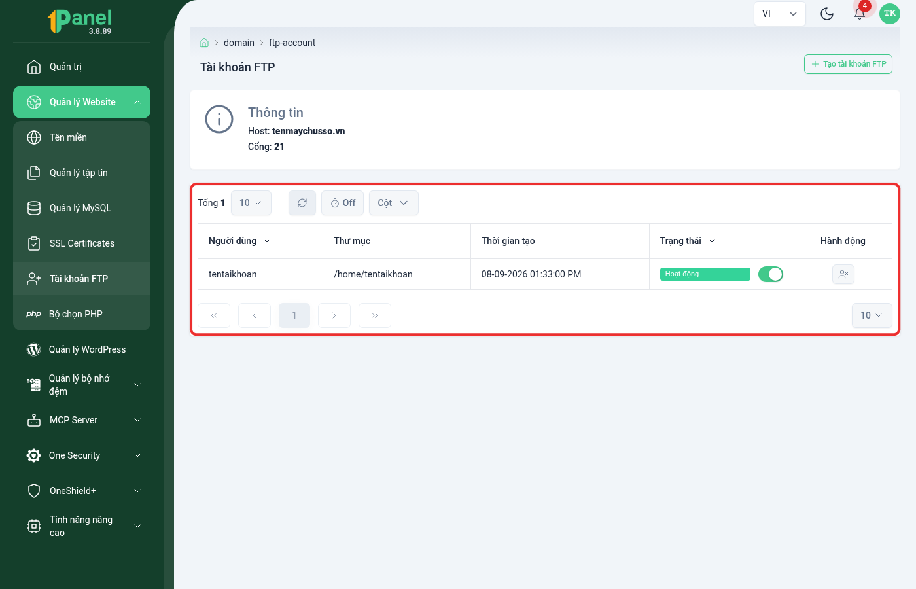
Task: Open Quản lý WordPress menu item
Action: pyautogui.click(x=82, y=349)
